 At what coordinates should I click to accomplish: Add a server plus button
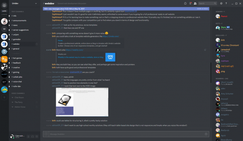4,97
